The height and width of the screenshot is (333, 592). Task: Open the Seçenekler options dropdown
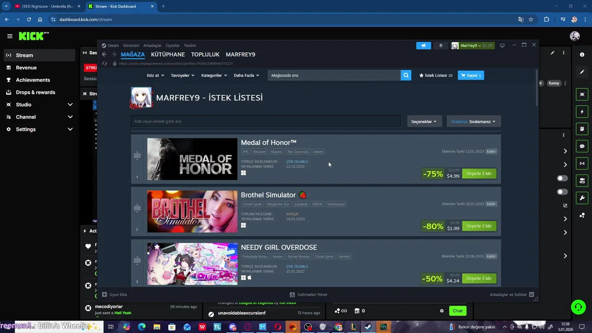coord(424,122)
